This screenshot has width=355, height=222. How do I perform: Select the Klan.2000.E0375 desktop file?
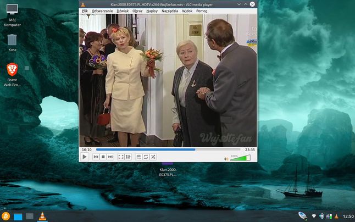pyautogui.click(x=168, y=170)
